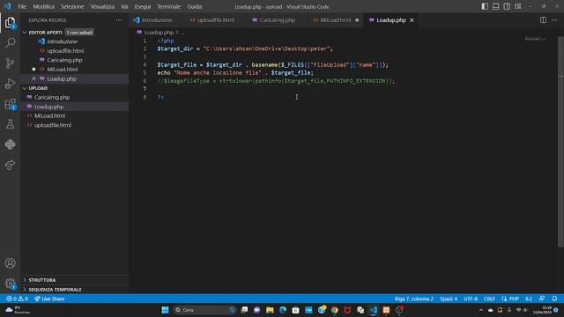
Task: Toggle primary side bar layout icon
Action: [485, 6]
